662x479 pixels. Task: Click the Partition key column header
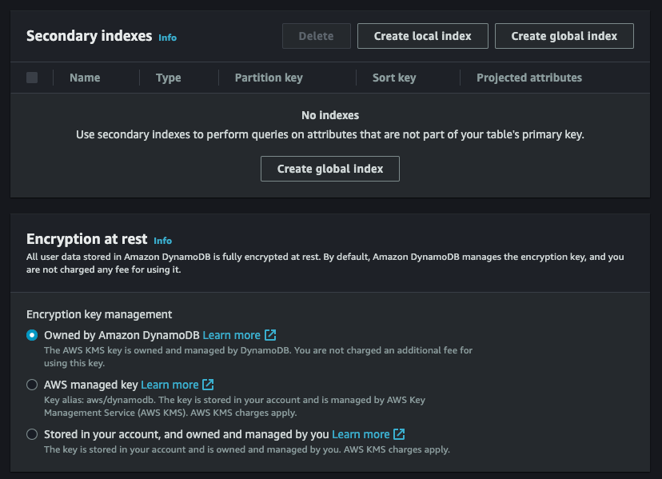(x=269, y=78)
